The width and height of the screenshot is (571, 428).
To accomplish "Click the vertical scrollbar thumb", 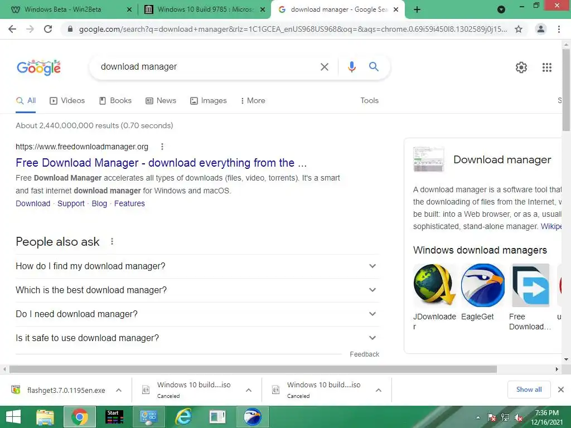I will click(566, 90).
